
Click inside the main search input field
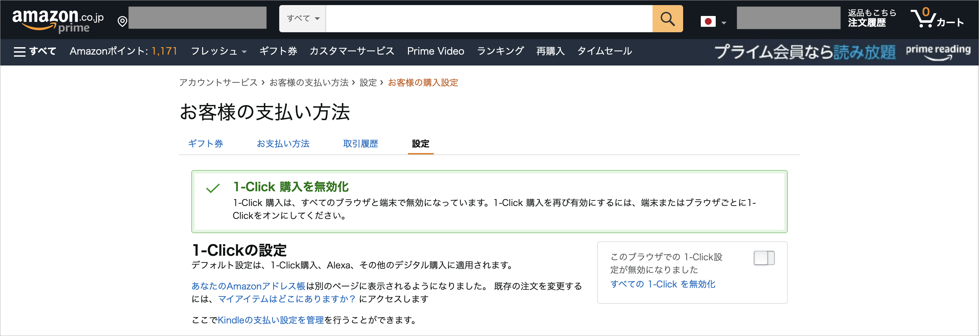click(489, 19)
